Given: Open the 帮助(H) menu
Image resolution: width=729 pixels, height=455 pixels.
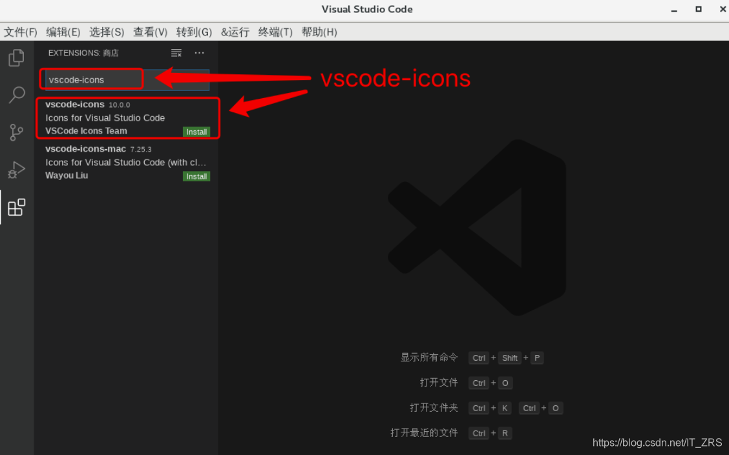Looking at the screenshot, I should (319, 32).
